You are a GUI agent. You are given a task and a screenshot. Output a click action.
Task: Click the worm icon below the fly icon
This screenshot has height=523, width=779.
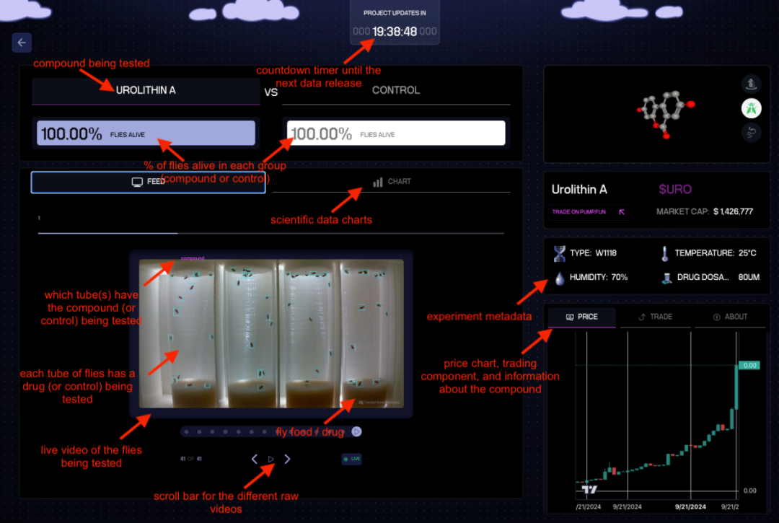[752, 133]
